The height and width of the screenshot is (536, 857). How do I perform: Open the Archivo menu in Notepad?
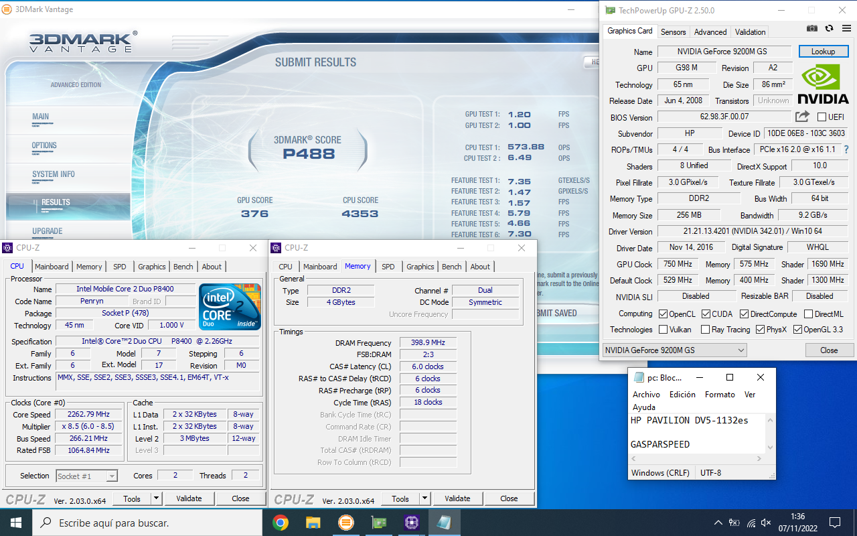pos(646,395)
